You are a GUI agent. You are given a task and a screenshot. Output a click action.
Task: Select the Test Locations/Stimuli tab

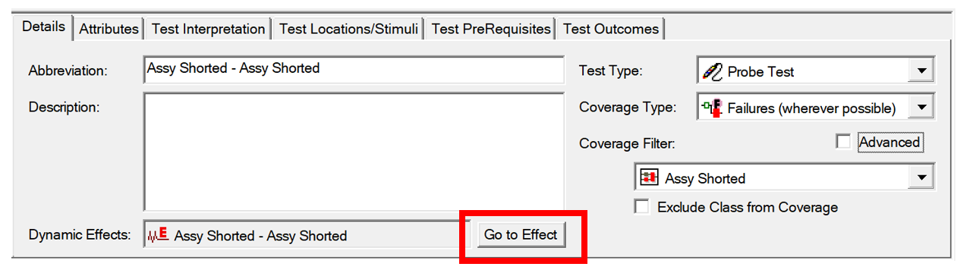click(x=348, y=29)
